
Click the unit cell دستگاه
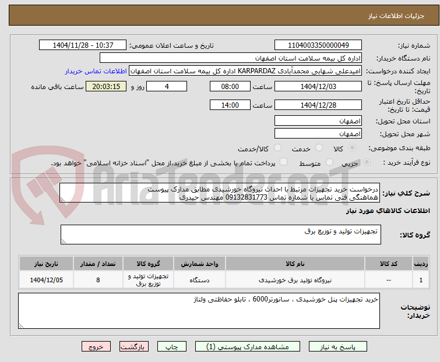(x=199, y=280)
